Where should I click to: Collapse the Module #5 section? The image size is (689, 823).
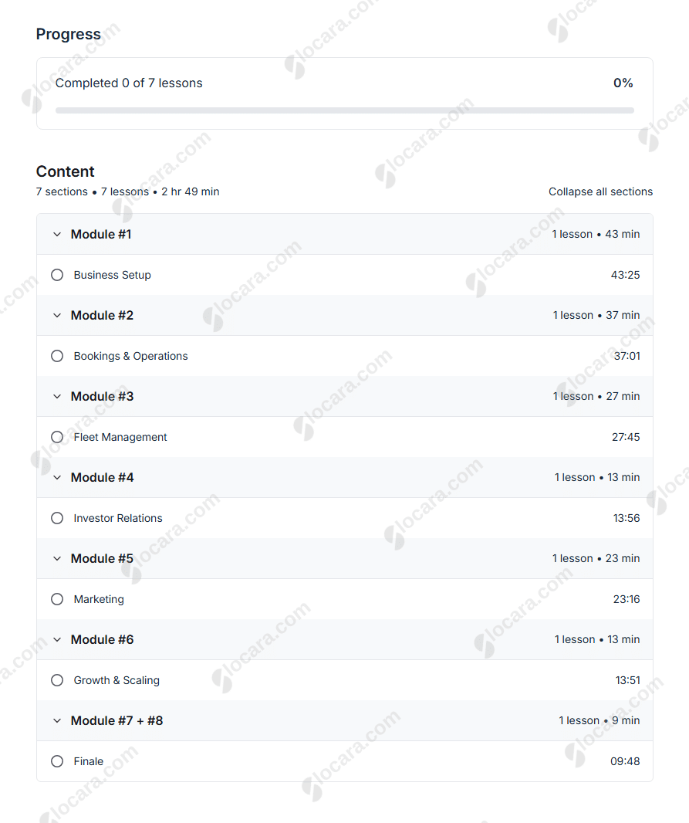(x=57, y=558)
